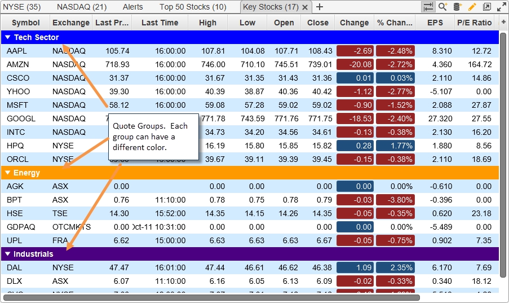Image resolution: width=509 pixels, height=303 pixels.
Task: Sort by the Symbol column header
Action: coord(25,23)
